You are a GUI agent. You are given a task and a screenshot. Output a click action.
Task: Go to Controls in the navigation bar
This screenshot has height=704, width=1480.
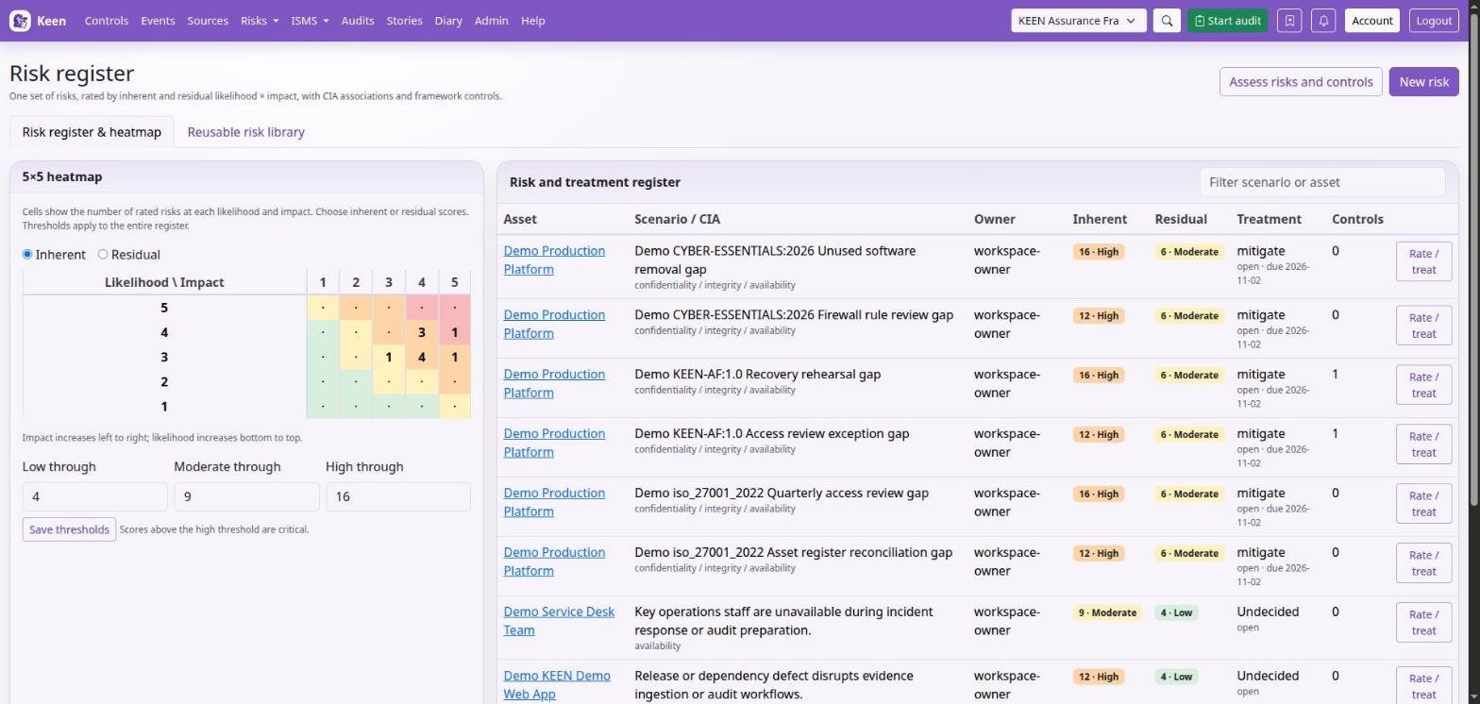pyautogui.click(x=107, y=21)
